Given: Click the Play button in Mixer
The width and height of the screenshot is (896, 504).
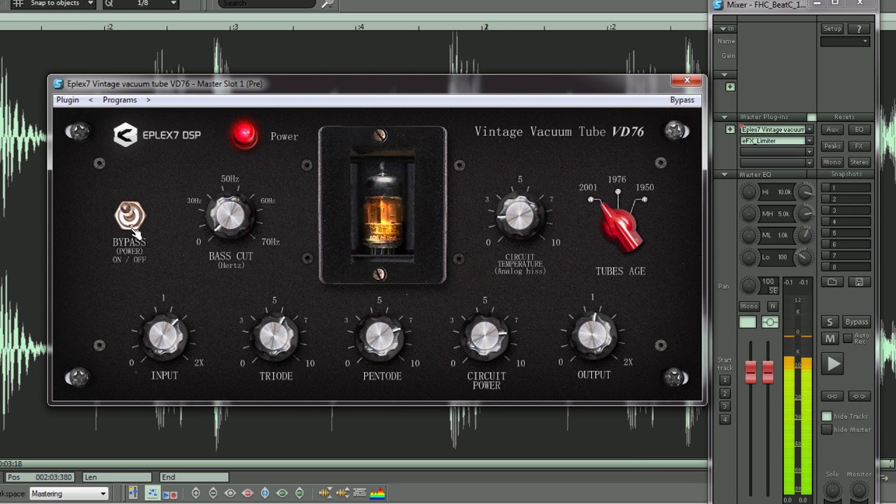Looking at the screenshot, I should (x=833, y=364).
